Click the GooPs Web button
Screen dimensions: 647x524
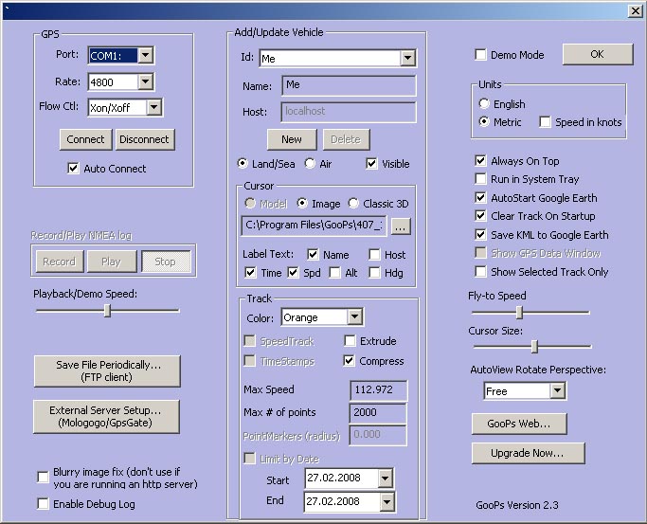(519, 424)
